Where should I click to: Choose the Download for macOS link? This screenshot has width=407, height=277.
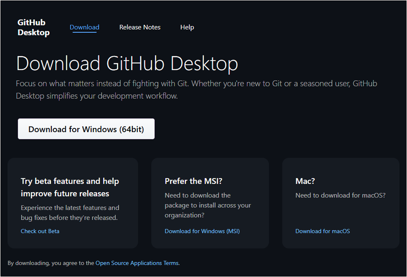tap(322, 231)
